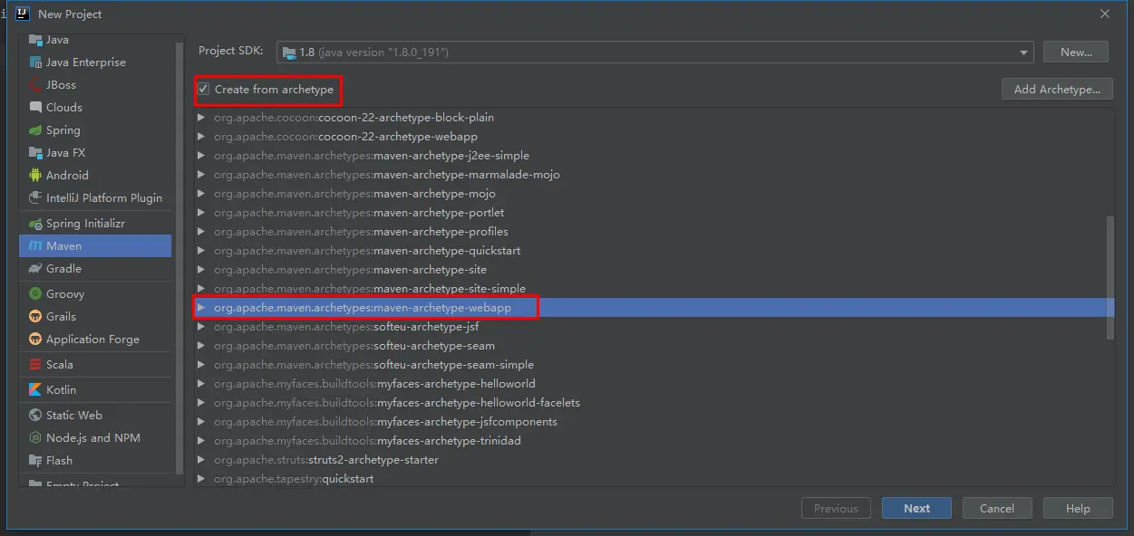Select Android project type
The image size is (1134, 536).
click(x=95, y=176)
